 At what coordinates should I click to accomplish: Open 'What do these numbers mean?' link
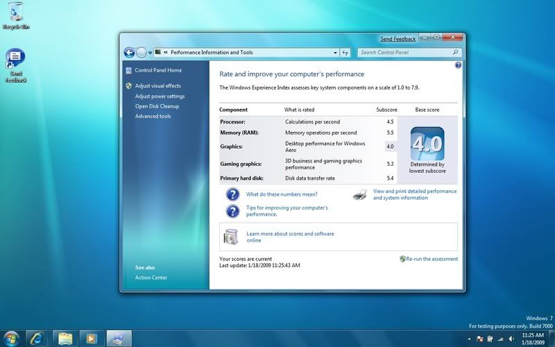(282, 194)
